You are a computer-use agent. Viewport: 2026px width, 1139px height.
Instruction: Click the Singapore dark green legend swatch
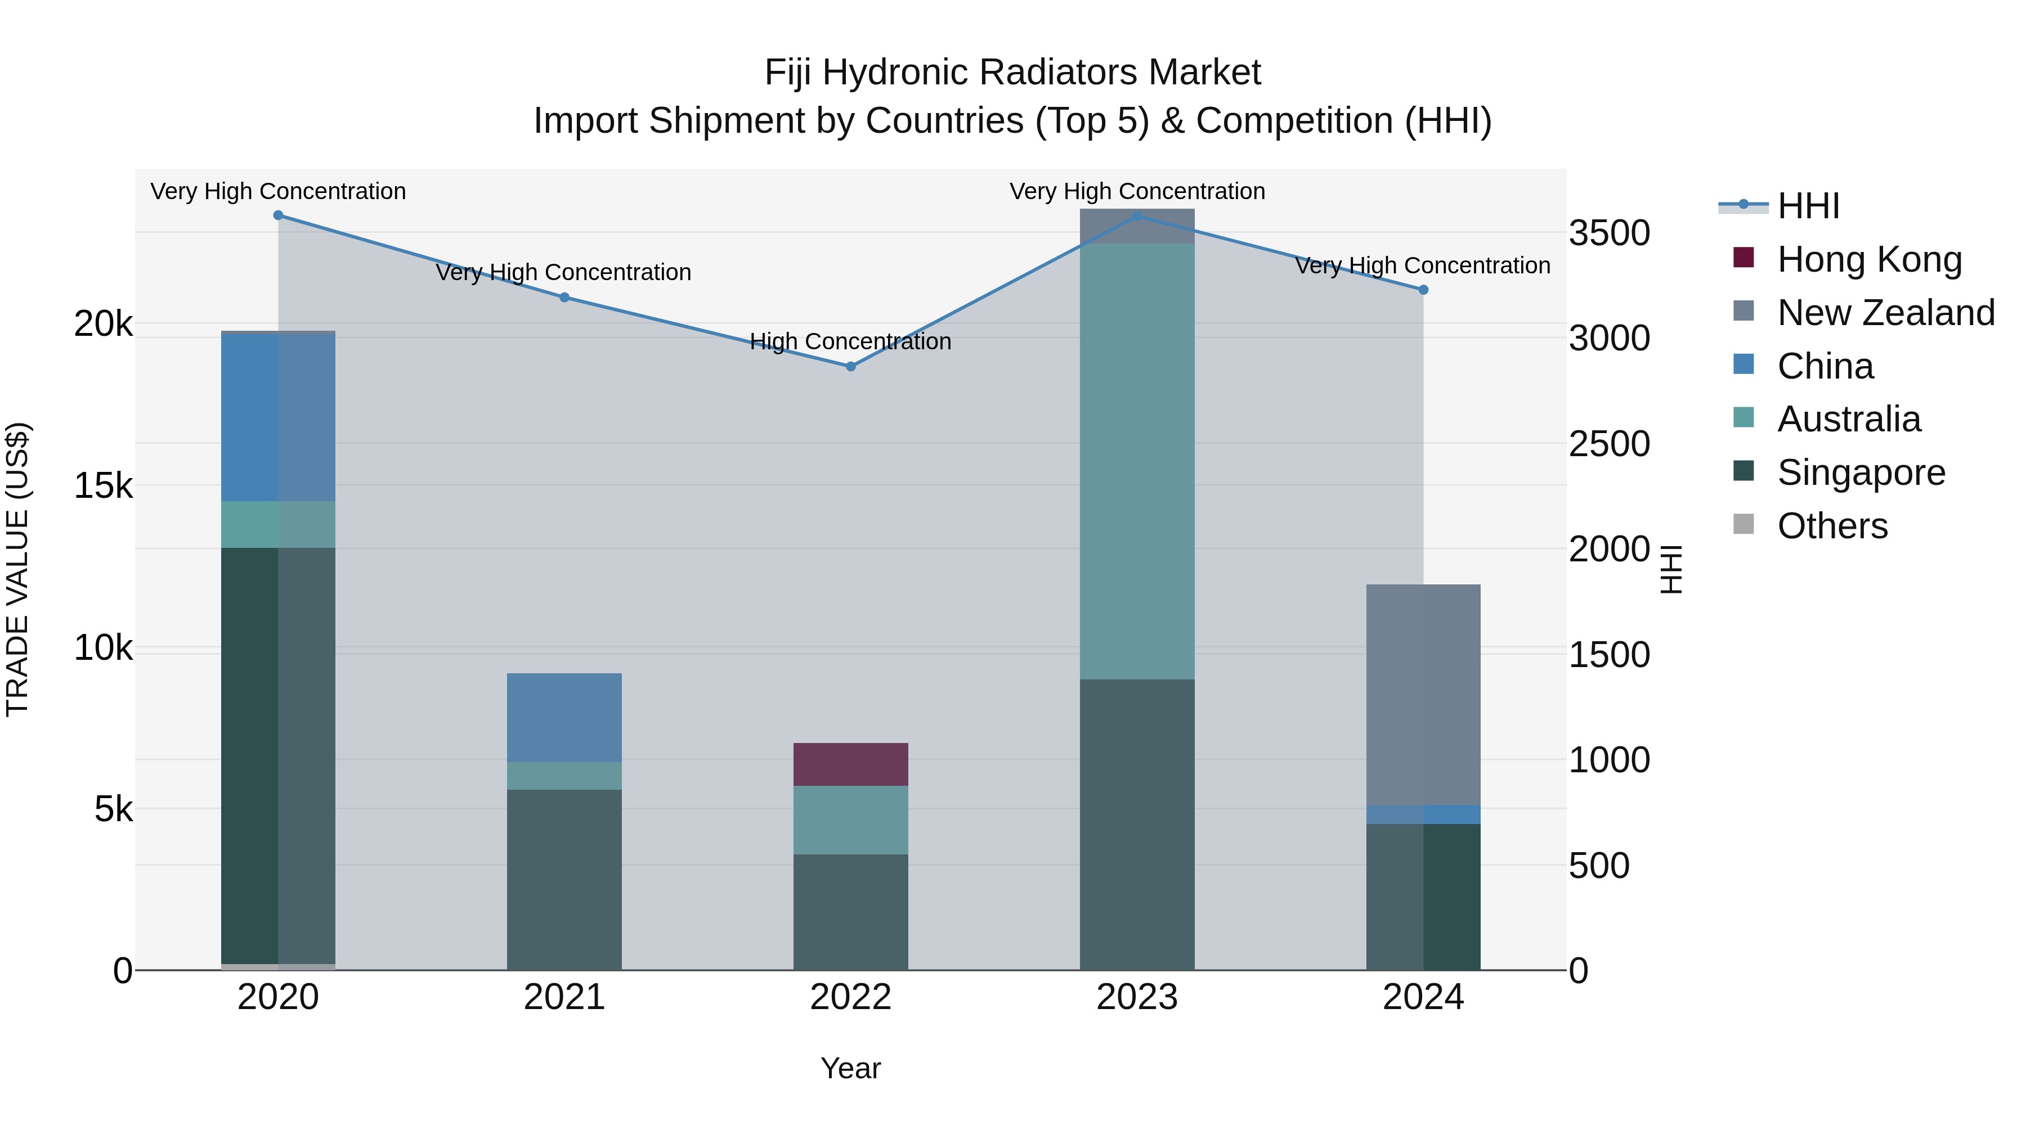[x=1743, y=470]
